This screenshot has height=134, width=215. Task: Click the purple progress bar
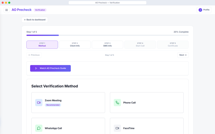[43, 35]
